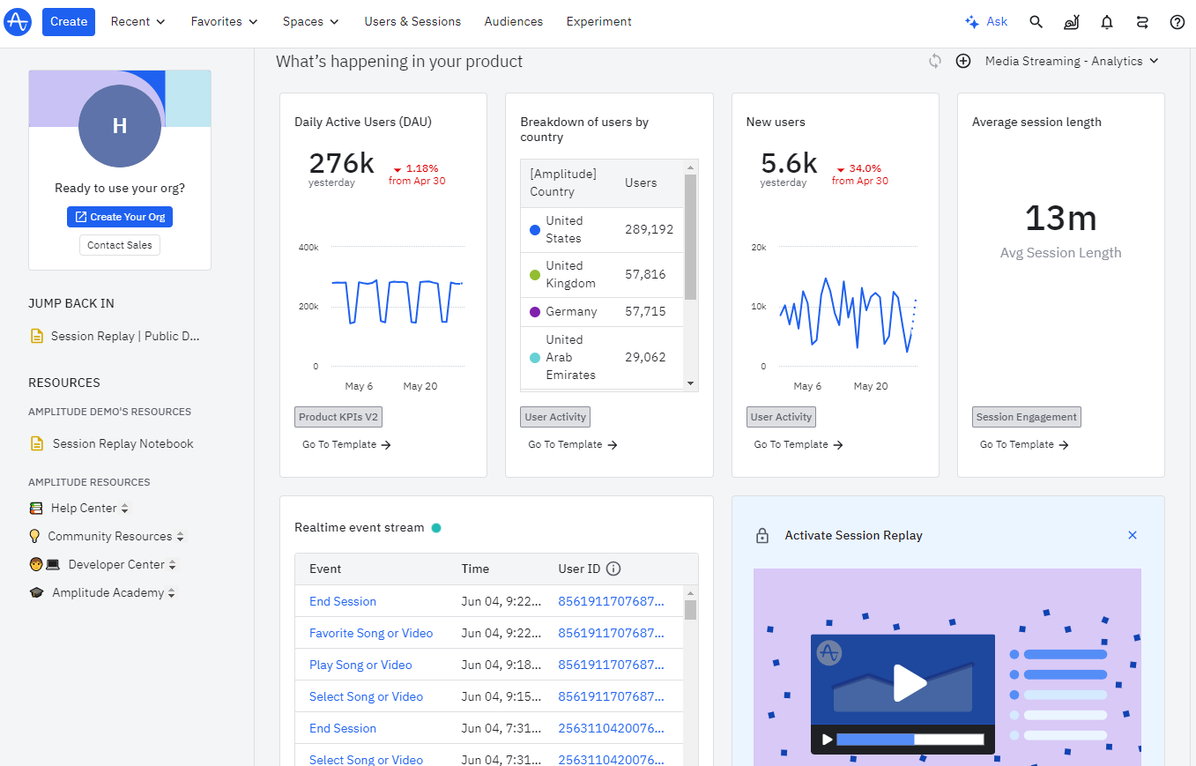This screenshot has height=766, width=1196.
Task: Click the refresh icon near Media Streaming
Action: [935, 61]
